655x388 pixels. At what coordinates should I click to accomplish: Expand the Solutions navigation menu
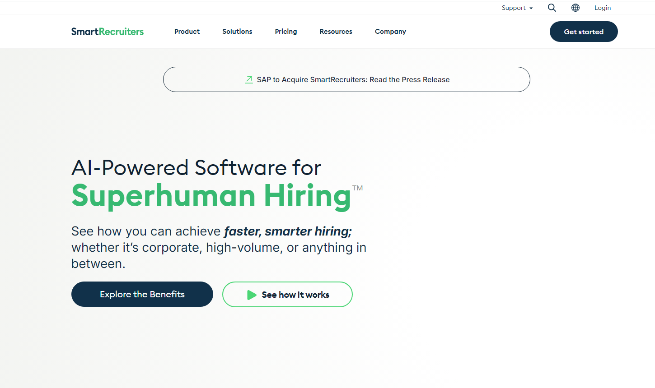click(x=237, y=32)
